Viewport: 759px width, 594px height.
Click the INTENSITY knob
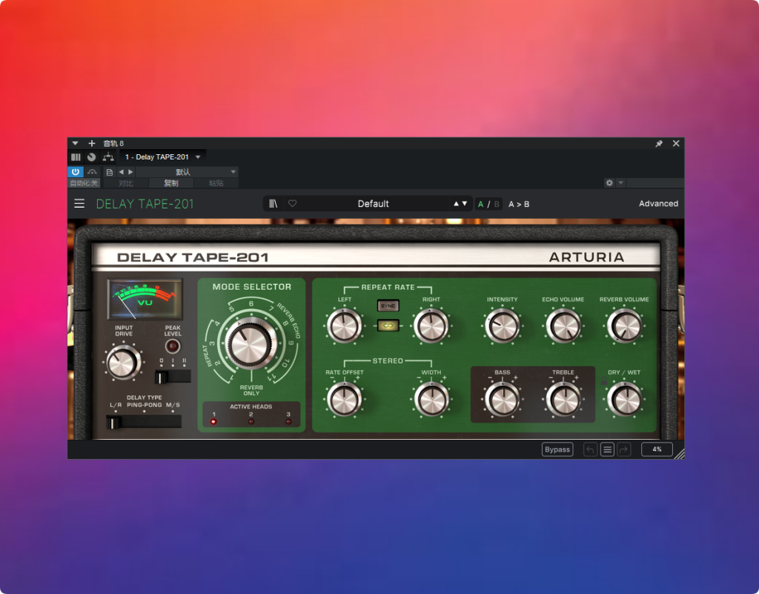point(502,326)
